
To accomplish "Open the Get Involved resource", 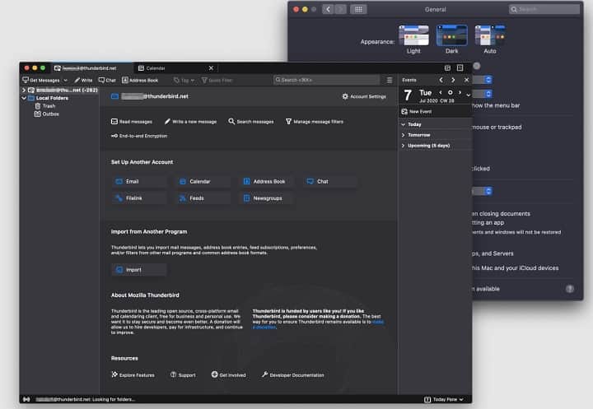I will click(228, 374).
